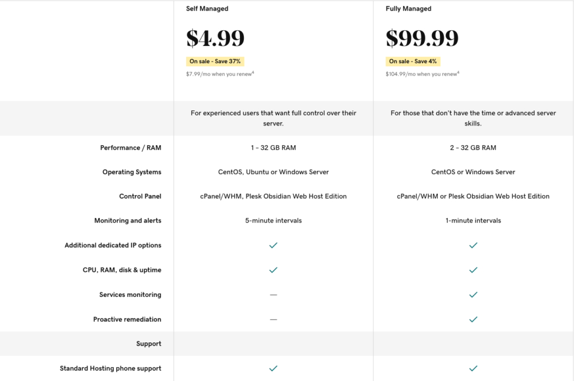Click Fully Managed checkmark for Services monitoring
Screen dimensions: 574x381
coord(473,295)
